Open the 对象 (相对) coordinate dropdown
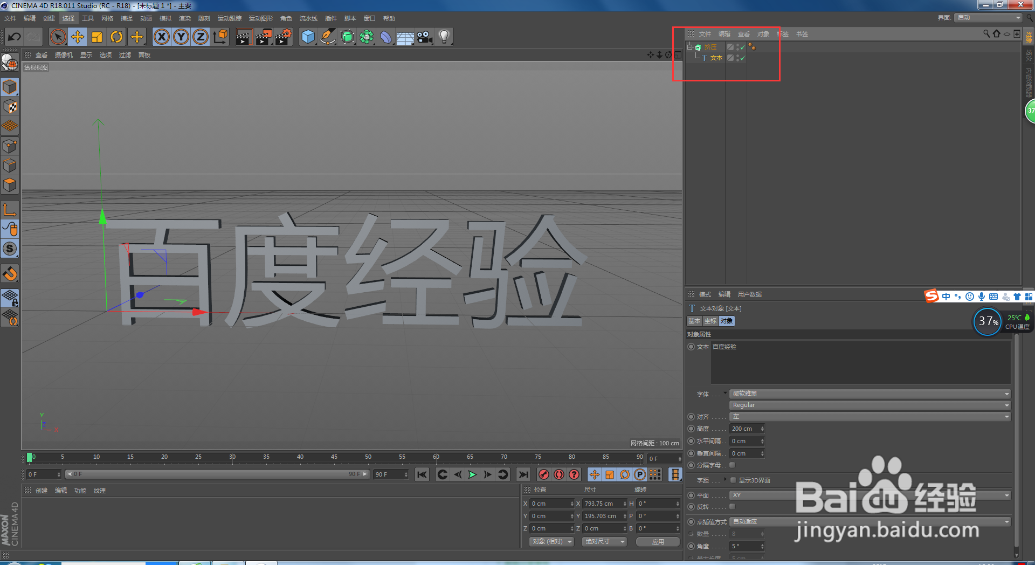1035x565 pixels. coord(551,542)
